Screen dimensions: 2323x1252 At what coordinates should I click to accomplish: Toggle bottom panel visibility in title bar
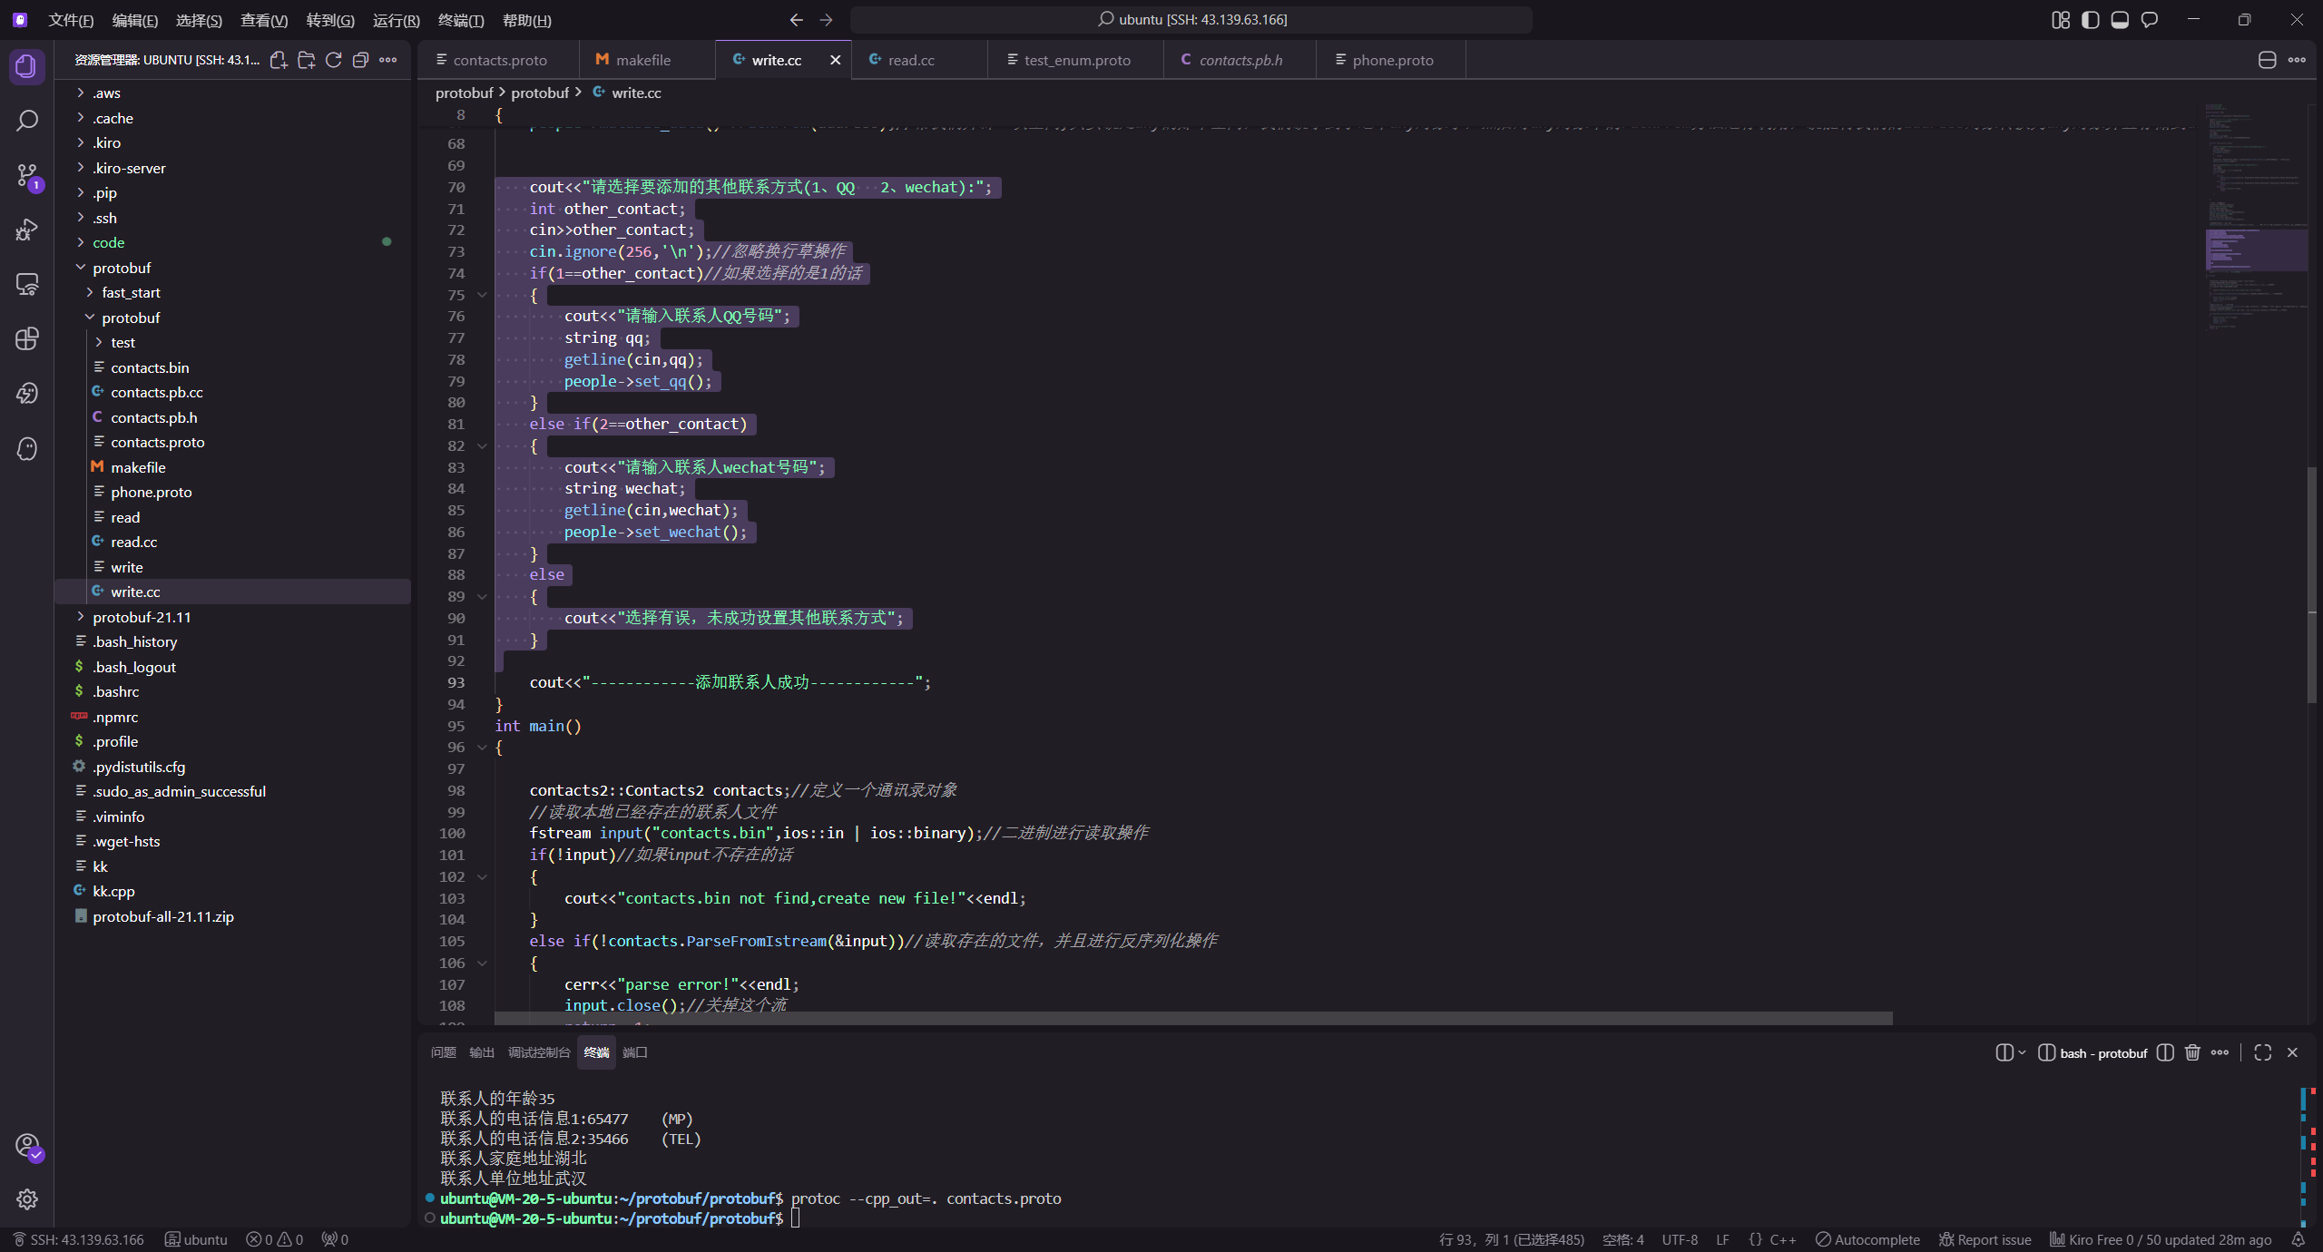tap(2120, 20)
